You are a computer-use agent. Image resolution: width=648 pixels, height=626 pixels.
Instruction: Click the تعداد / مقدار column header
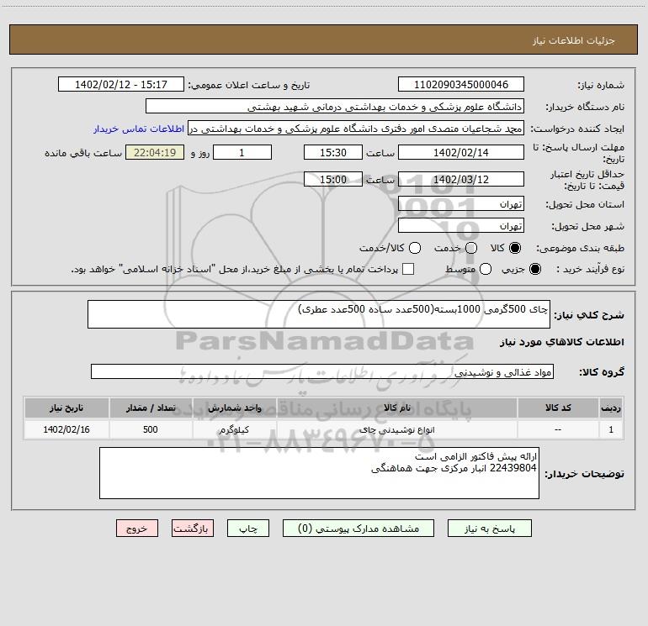151,408
